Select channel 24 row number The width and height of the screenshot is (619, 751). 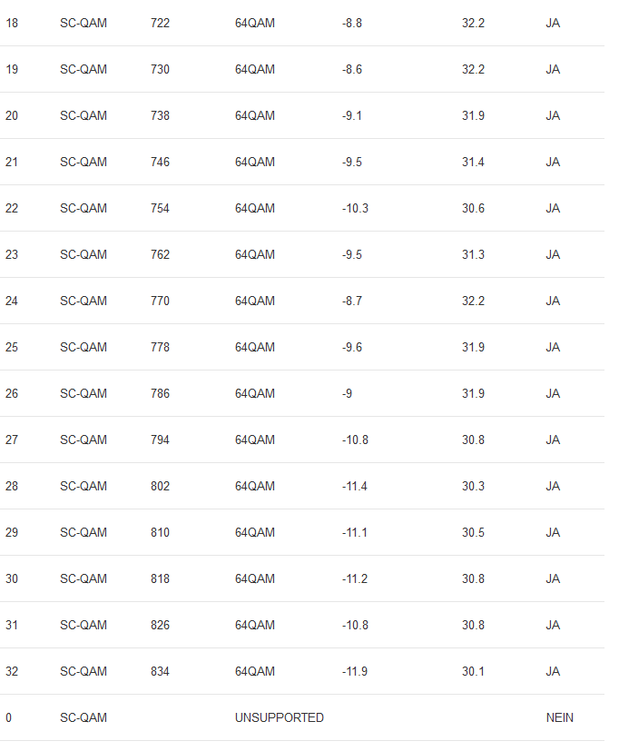click(x=12, y=301)
